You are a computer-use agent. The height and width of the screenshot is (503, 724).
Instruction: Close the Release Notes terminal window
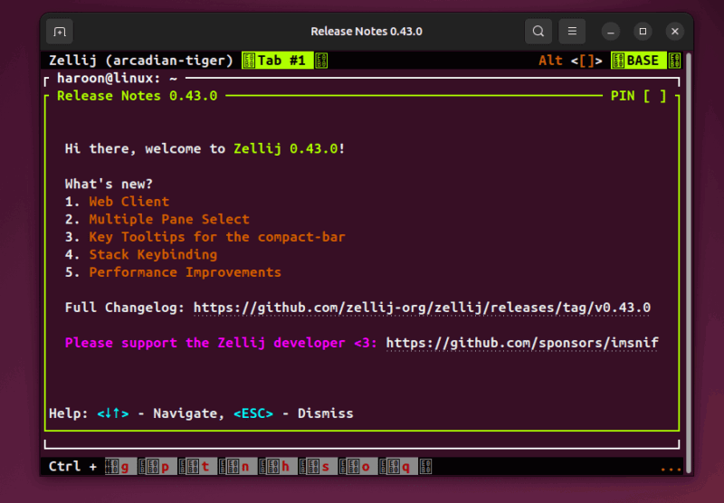[674, 32]
